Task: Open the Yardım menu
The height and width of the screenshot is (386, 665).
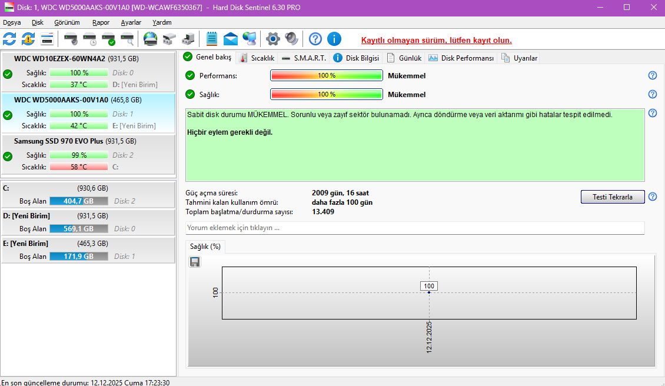Action: [162, 22]
